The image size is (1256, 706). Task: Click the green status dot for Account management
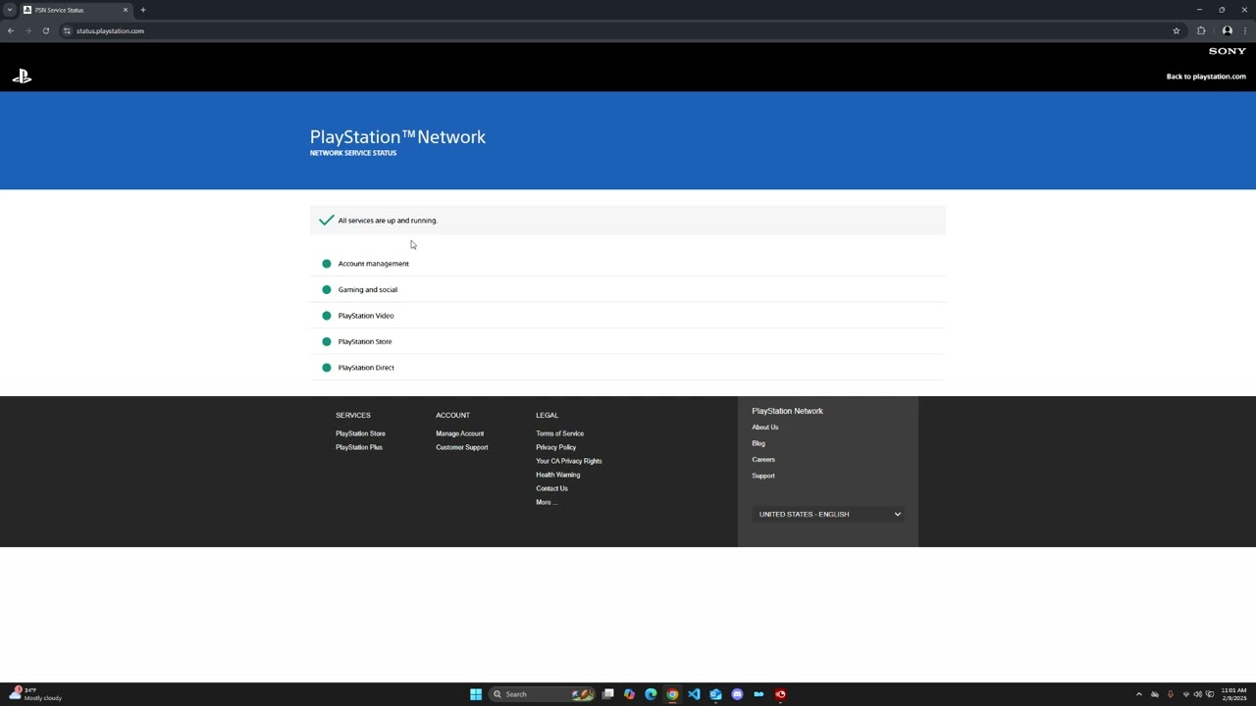[x=327, y=264]
